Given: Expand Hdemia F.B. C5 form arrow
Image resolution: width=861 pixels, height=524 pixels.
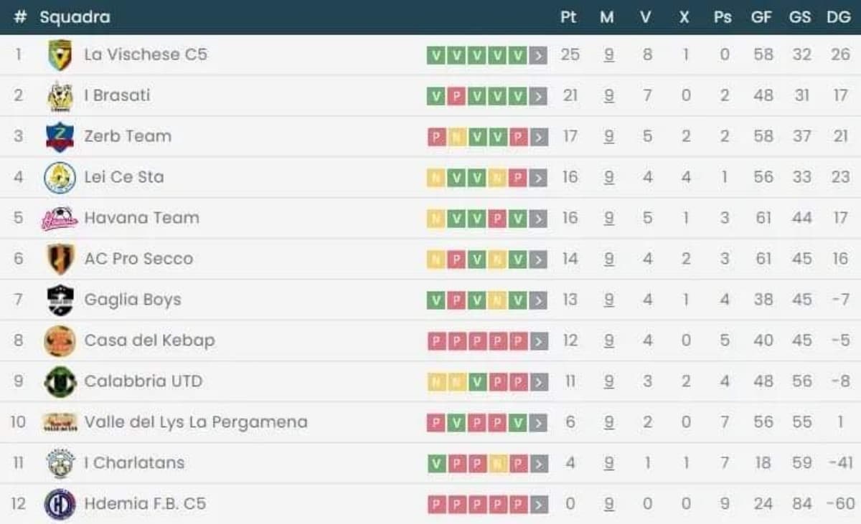Looking at the screenshot, I should (x=539, y=505).
